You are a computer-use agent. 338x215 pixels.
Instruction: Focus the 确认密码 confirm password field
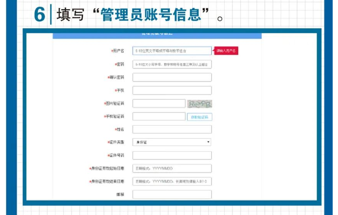point(171,77)
